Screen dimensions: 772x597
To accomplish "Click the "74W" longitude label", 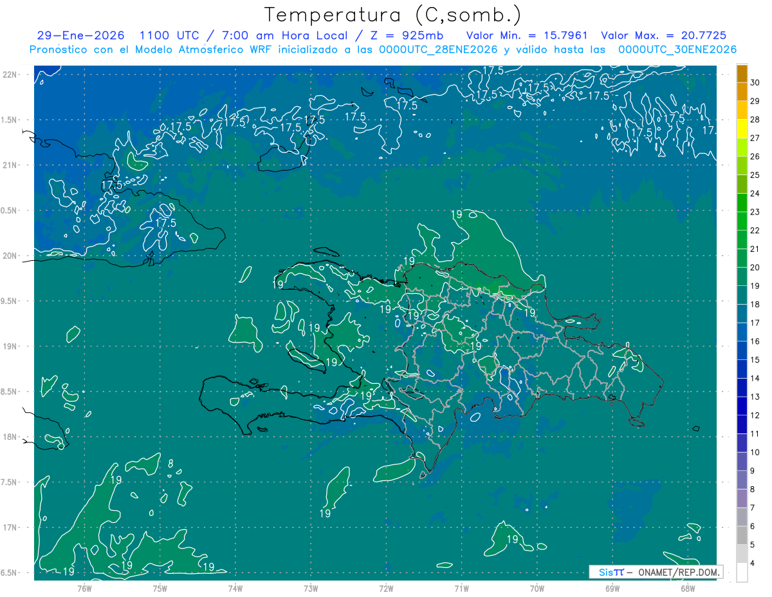I will (235, 588).
